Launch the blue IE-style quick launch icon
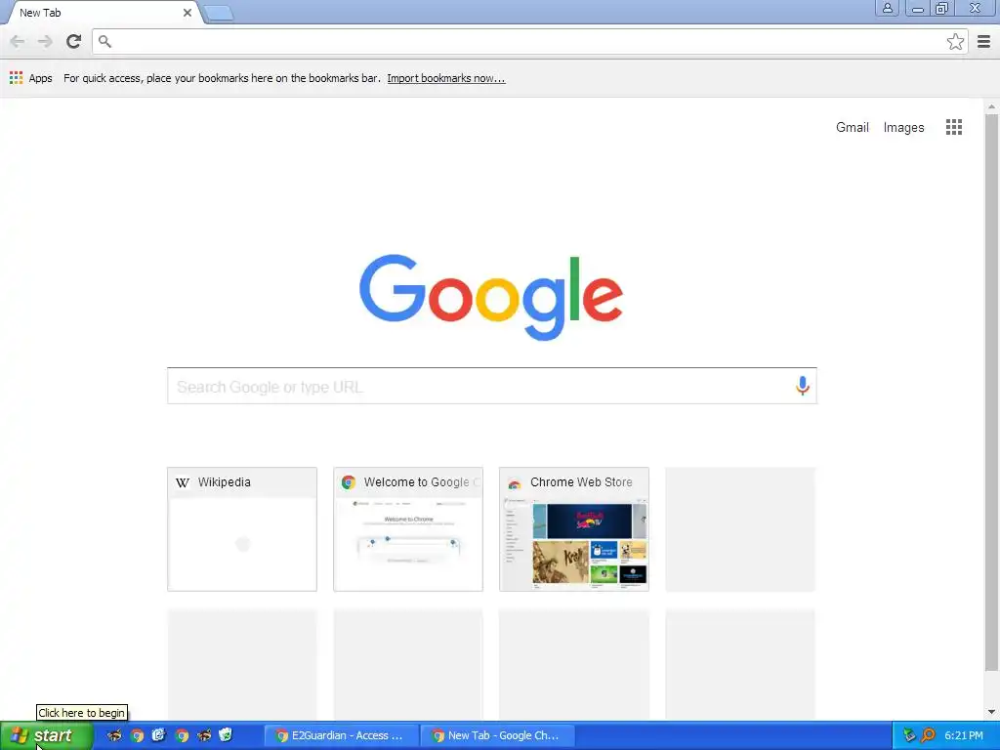The height and width of the screenshot is (750, 1000). pos(158,735)
